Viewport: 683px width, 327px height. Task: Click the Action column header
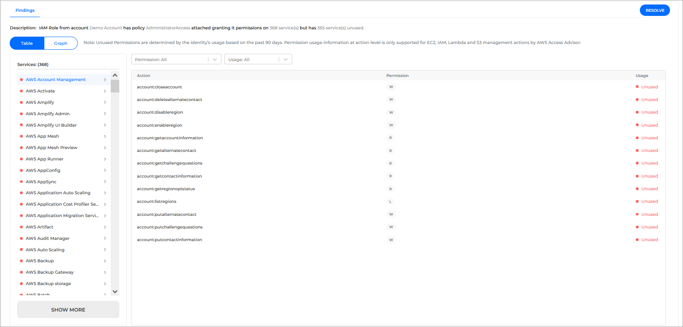click(x=143, y=76)
